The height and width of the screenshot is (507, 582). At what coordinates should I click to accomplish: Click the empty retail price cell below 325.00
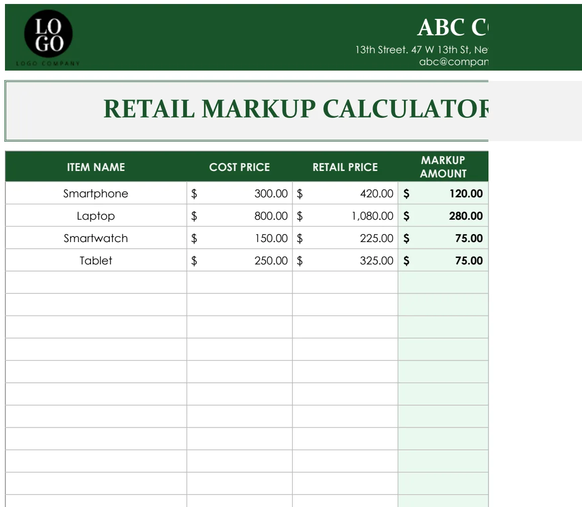345,283
